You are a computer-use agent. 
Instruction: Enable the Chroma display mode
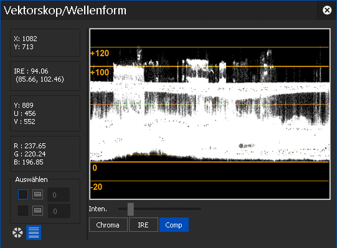[x=108, y=225]
